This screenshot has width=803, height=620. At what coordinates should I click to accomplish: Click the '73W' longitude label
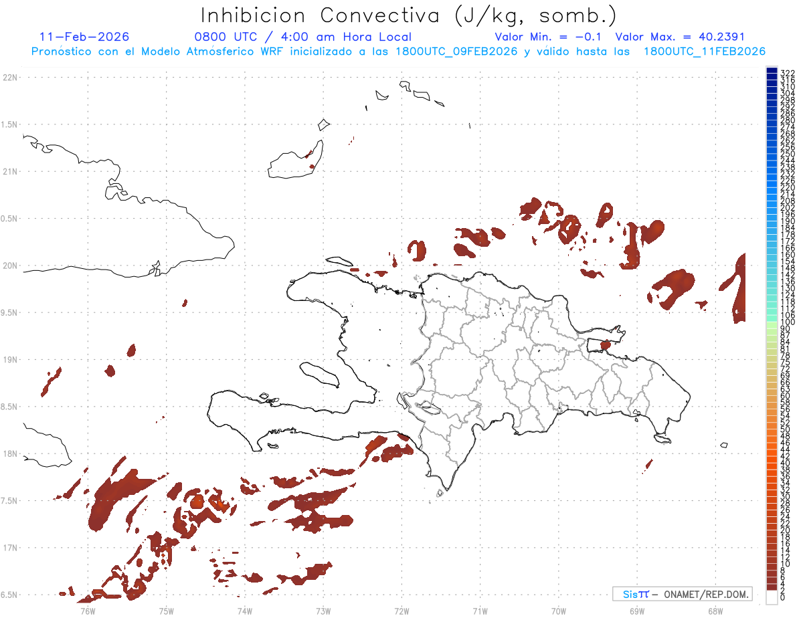click(x=323, y=610)
